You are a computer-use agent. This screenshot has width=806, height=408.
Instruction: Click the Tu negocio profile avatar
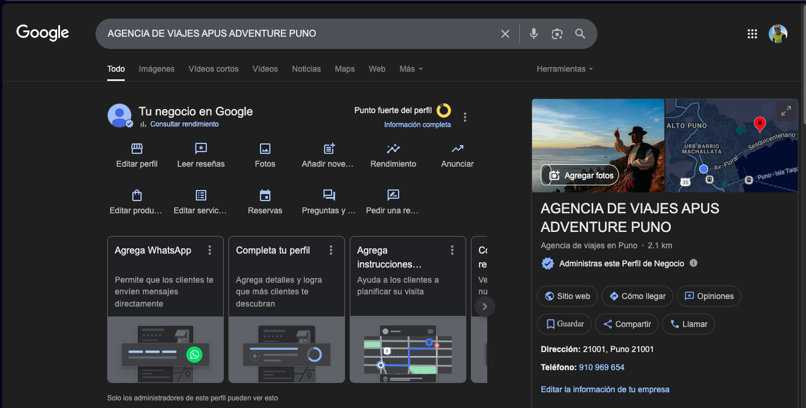click(x=119, y=115)
